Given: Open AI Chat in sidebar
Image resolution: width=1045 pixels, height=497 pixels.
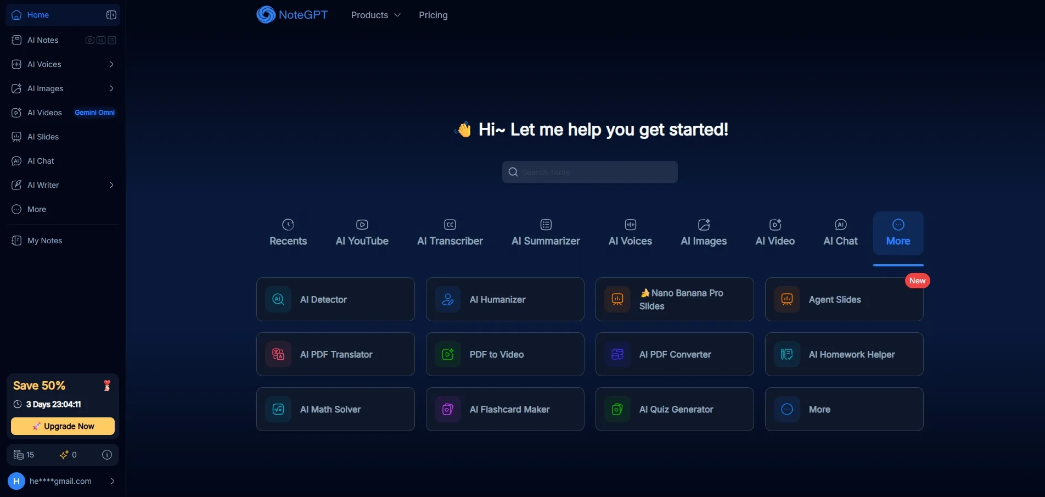Looking at the screenshot, I should coord(63,161).
